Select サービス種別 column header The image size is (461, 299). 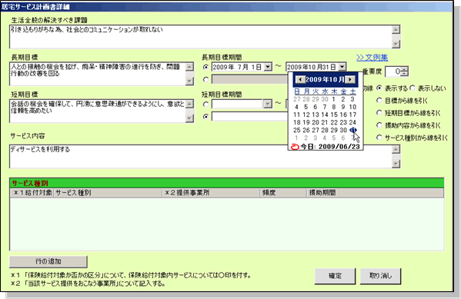point(108,193)
